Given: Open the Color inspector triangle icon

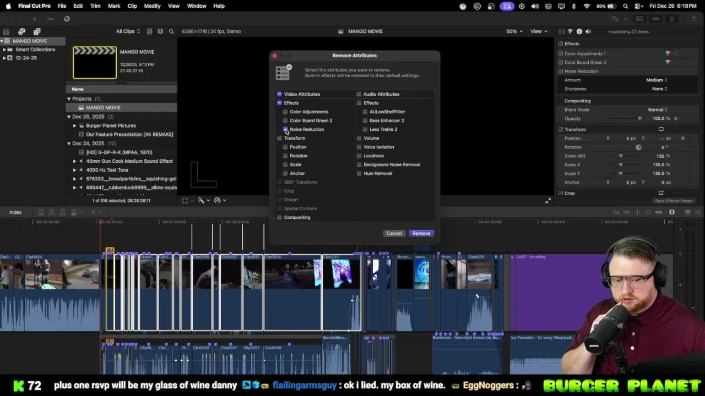Looking at the screenshot, I should point(570,31).
